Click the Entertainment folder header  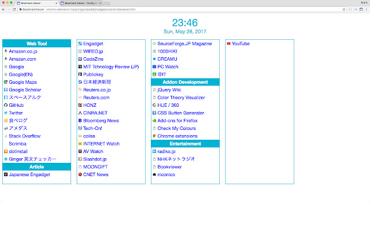click(185, 144)
